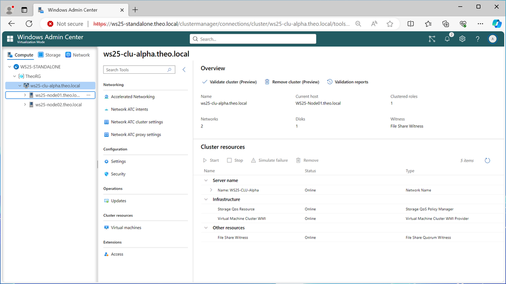The image size is (506, 284).
Task: Click the Remove resource button
Action: 307,160
